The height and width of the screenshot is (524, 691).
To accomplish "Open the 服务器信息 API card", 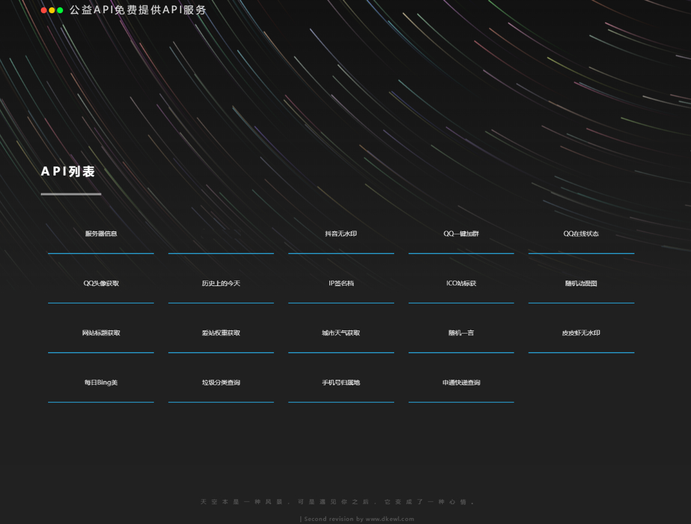I will 101,234.
